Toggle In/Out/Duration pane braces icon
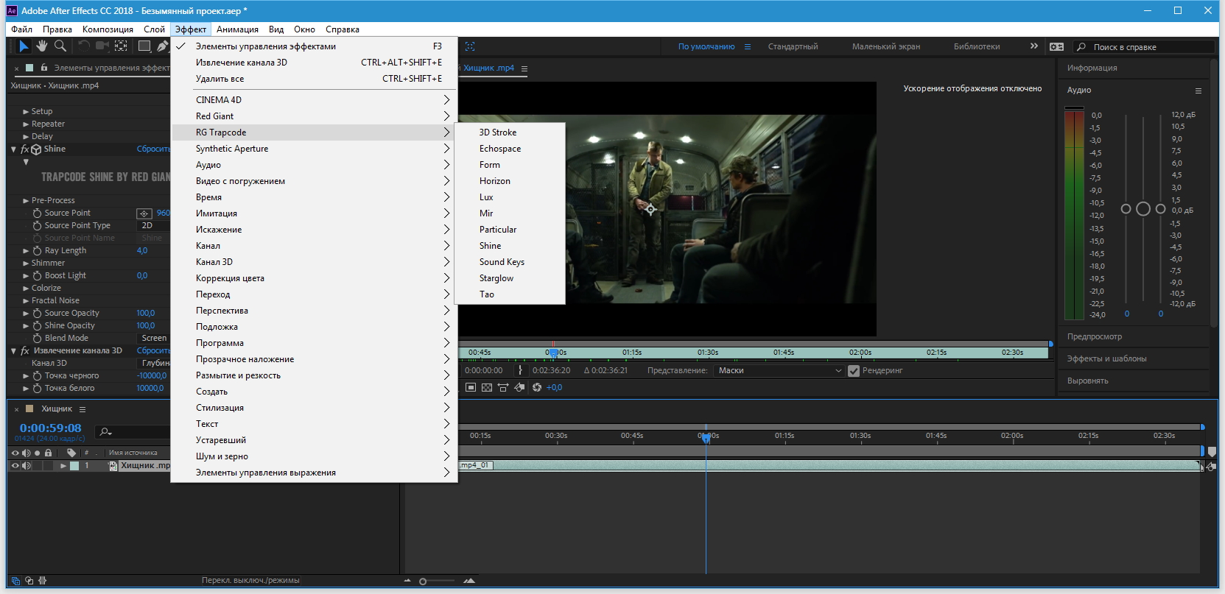1225x594 pixels. pyautogui.click(x=43, y=581)
